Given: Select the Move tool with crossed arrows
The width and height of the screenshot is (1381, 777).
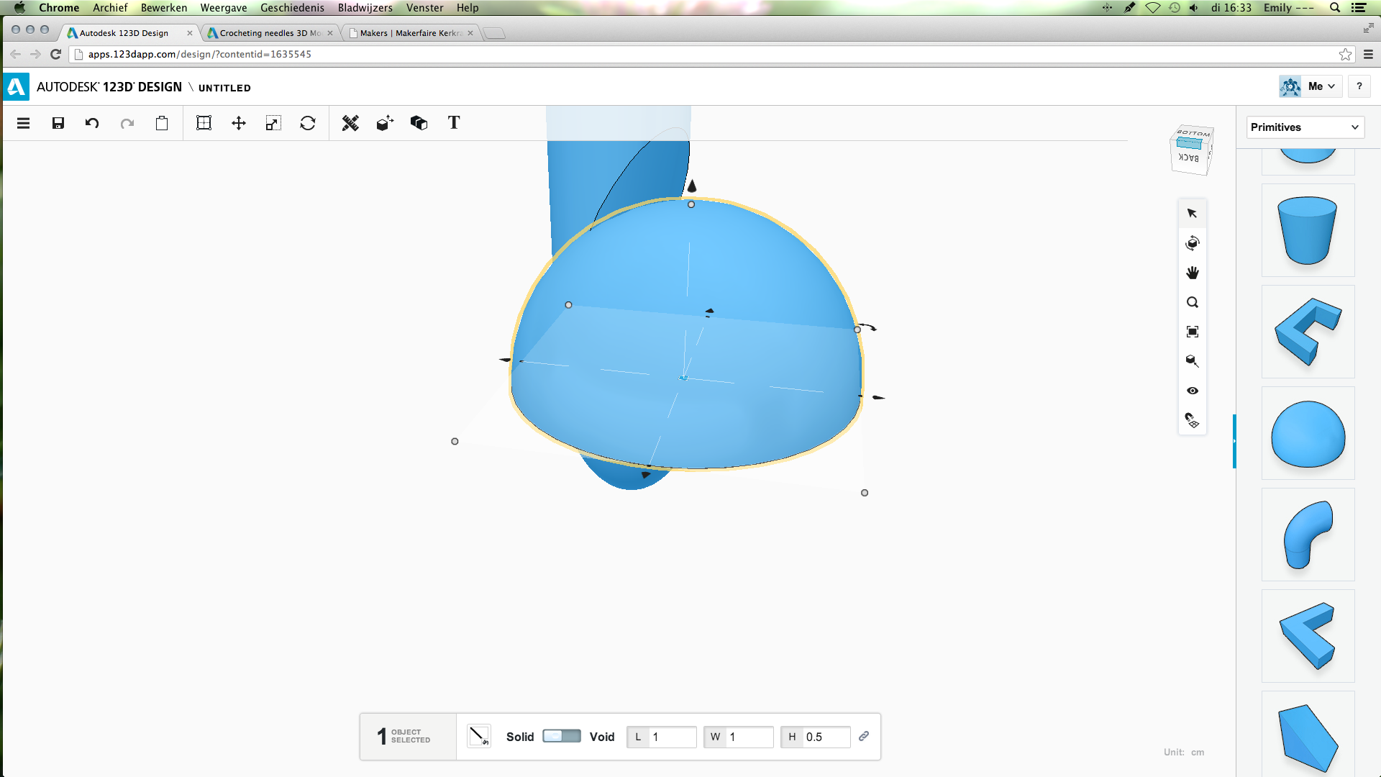Looking at the screenshot, I should [239, 123].
